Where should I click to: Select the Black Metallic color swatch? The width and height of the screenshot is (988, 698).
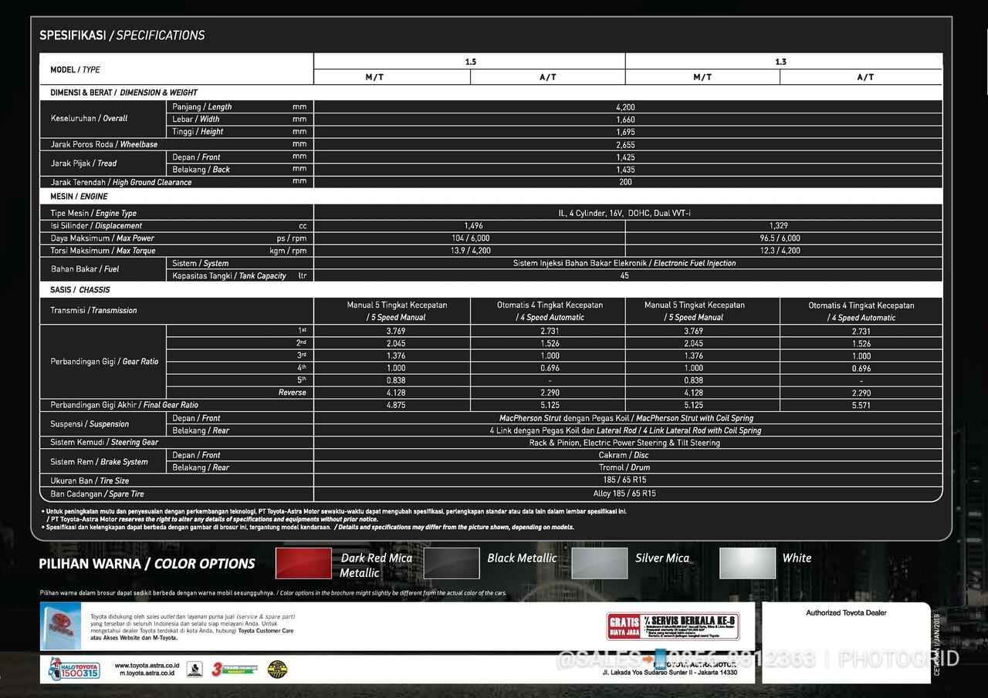452,564
